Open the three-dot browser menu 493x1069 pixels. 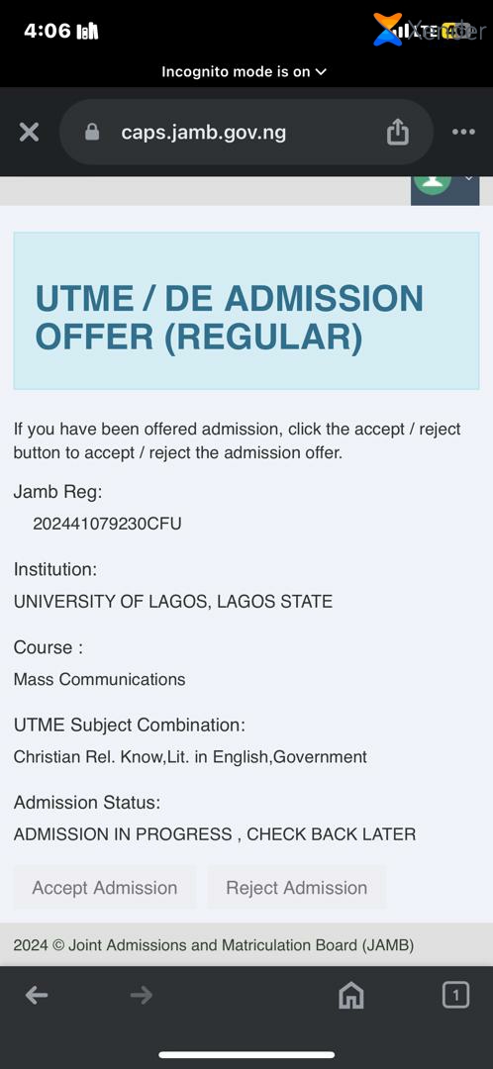tap(463, 133)
